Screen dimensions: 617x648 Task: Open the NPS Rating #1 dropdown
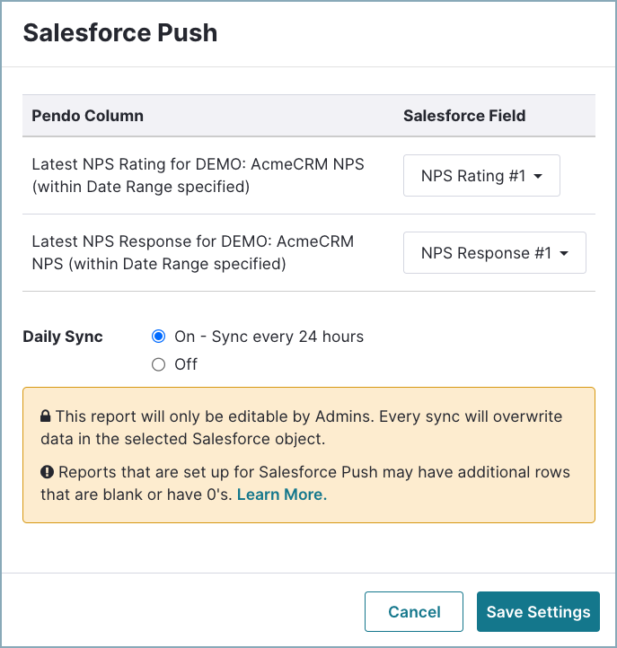click(481, 176)
